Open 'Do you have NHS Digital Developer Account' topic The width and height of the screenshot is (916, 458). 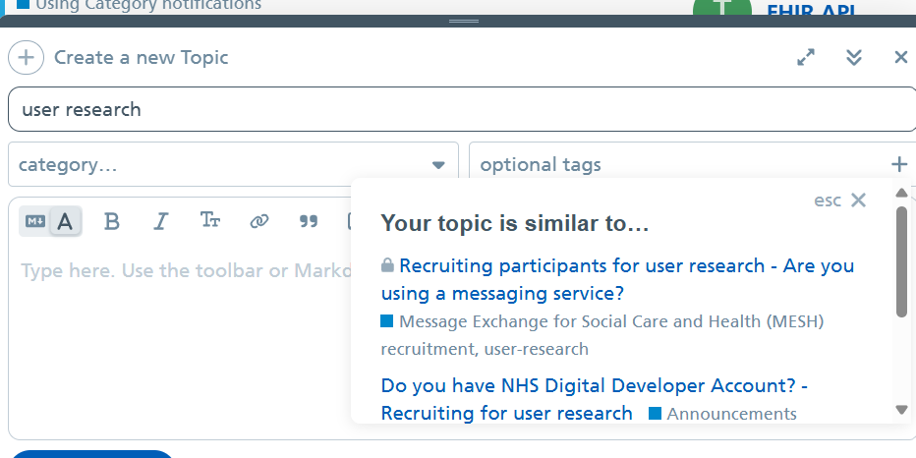coord(594,385)
